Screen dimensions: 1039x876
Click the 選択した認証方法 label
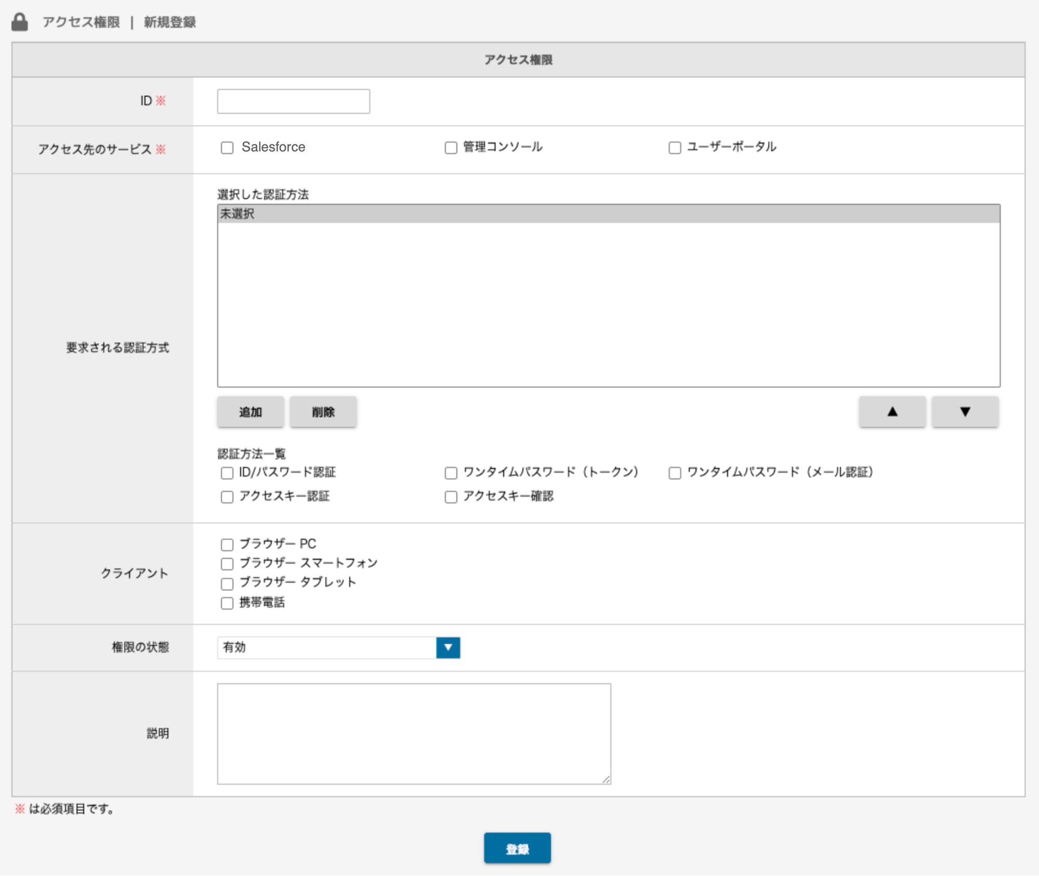(x=263, y=194)
